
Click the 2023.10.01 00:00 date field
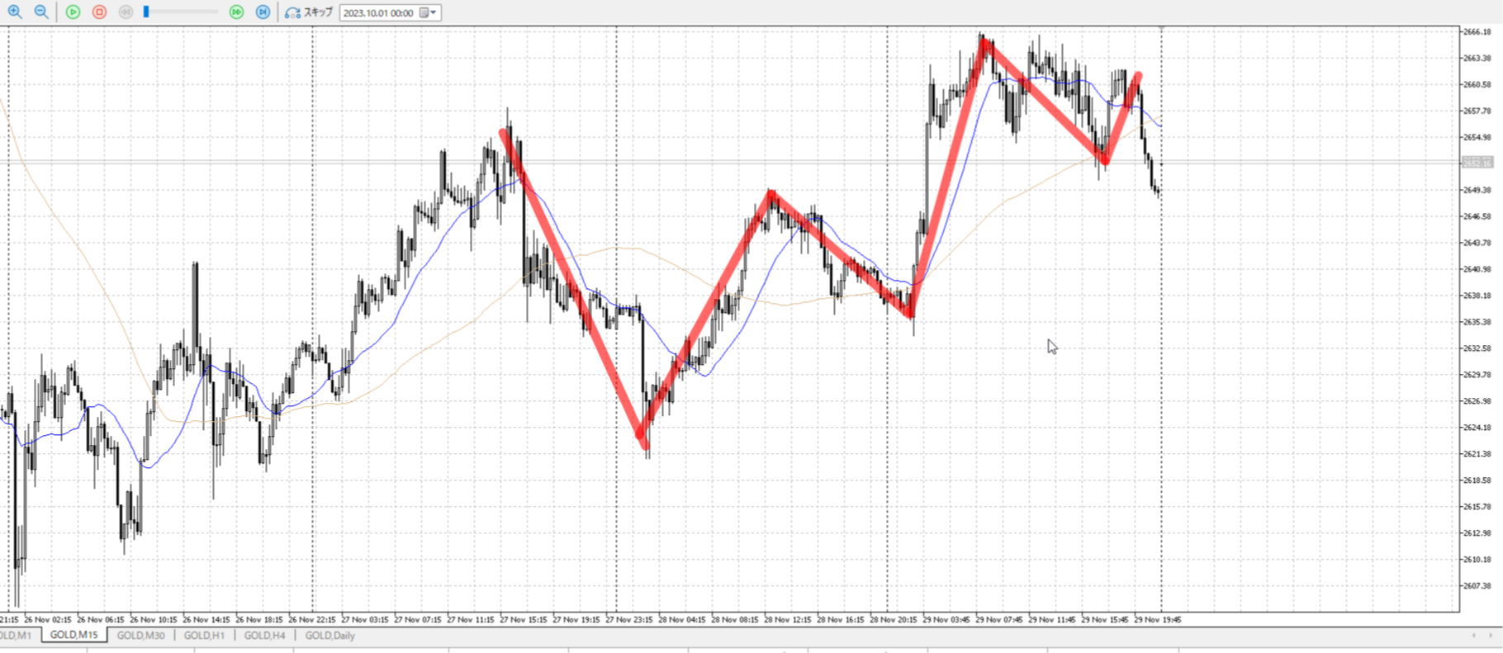click(378, 13)
